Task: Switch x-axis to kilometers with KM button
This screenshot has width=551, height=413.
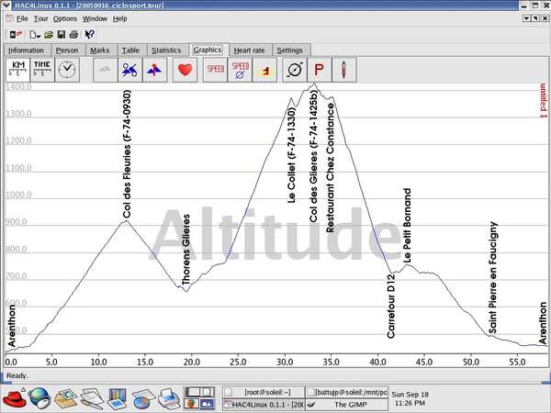Action: [x=17, y=70]
